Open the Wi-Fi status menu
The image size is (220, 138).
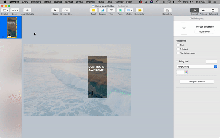[x=179, y=2]
